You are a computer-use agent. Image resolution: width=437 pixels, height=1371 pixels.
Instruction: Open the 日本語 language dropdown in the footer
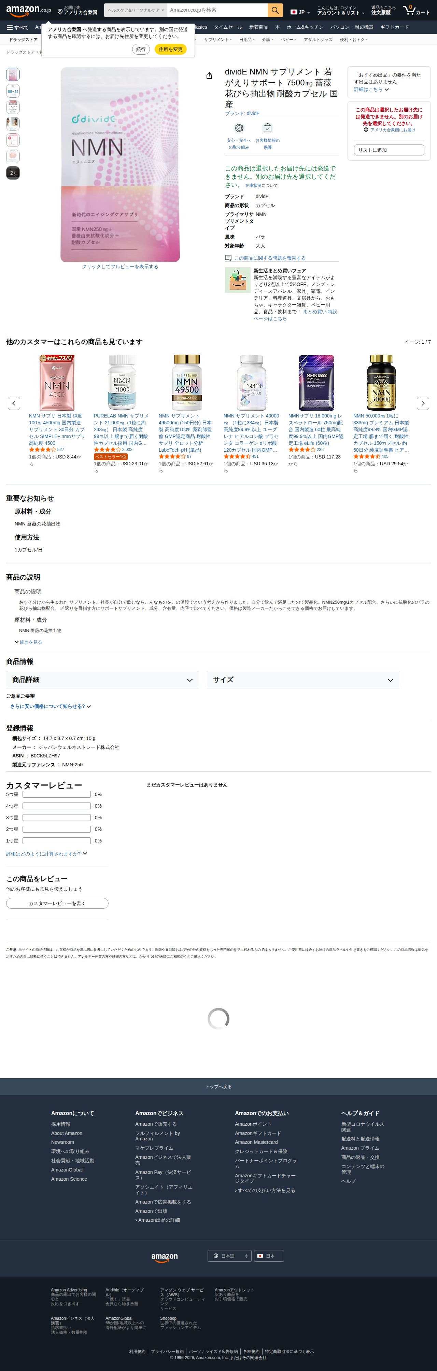click(x=229, y=1256)
